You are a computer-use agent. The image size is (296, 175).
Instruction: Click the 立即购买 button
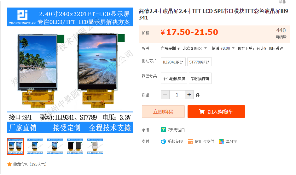pos(163,112)
